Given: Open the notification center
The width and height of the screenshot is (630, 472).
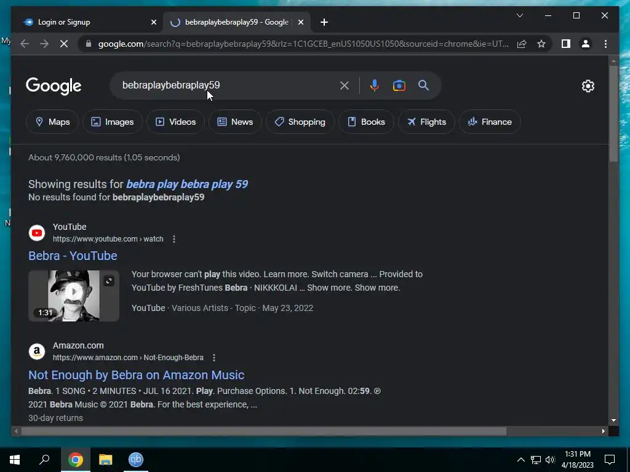Looking at the screenshot, I should point(610,460).
